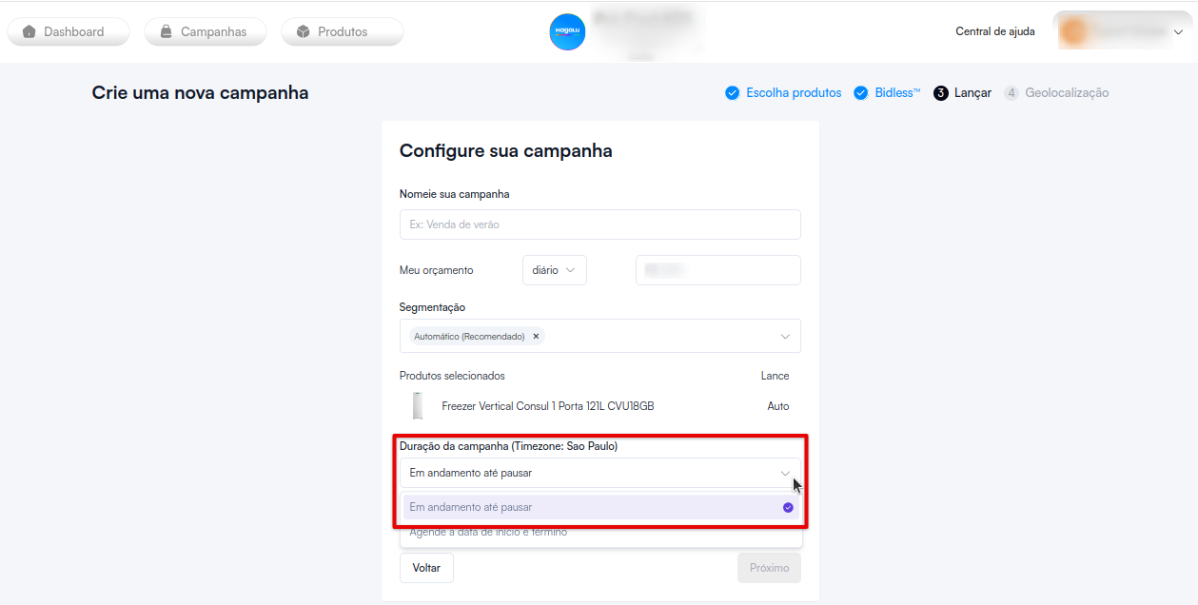This screenshot has width=1198, height=605.
Task: Click the Próximo button
Action: pyautogui.click(x=769, y=568)
